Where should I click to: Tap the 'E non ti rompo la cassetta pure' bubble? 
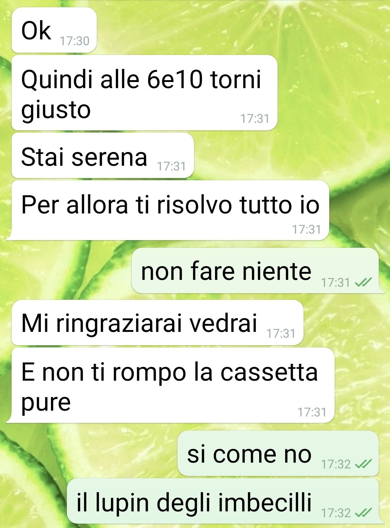[171, 385]
